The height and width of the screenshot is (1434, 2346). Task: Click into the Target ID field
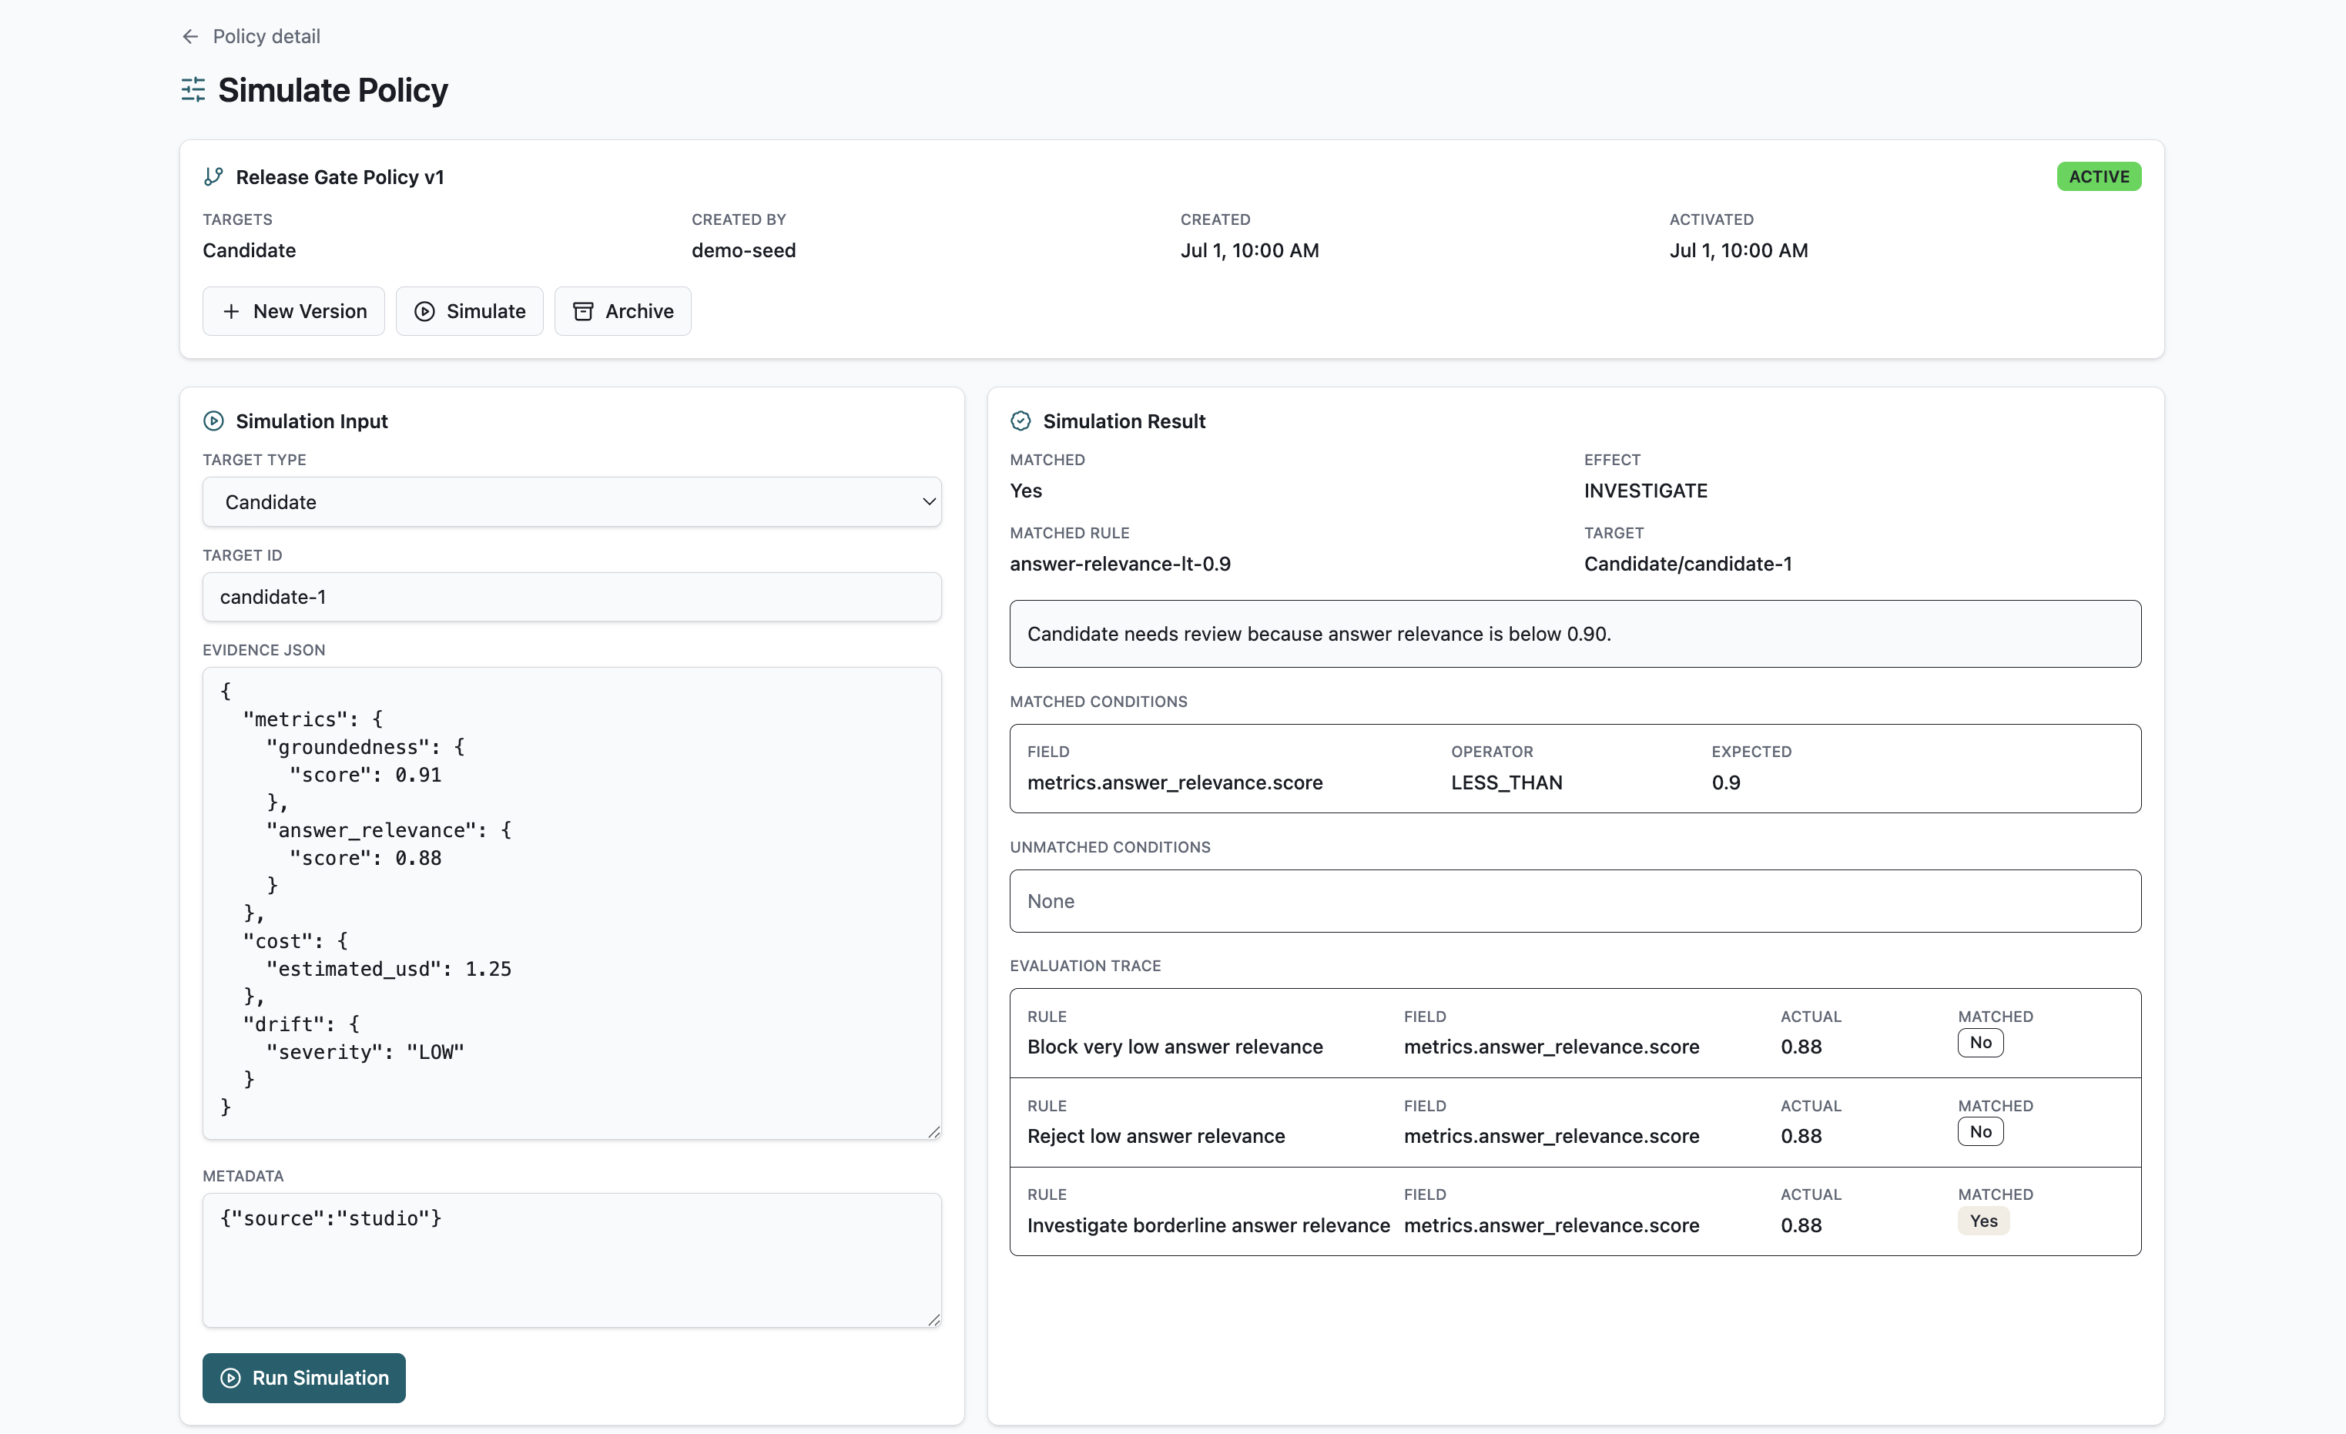(572, 597)
